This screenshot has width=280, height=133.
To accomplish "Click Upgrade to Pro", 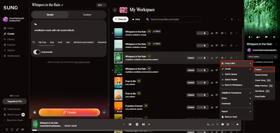I will click(14, 101).
